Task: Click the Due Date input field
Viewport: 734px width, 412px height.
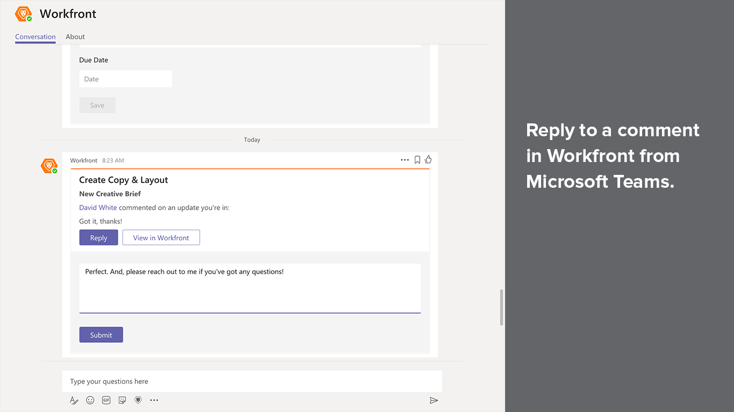Action: click(x=126, y=79)
